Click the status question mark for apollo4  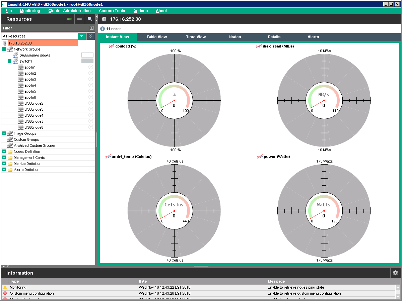pos(91,85)
